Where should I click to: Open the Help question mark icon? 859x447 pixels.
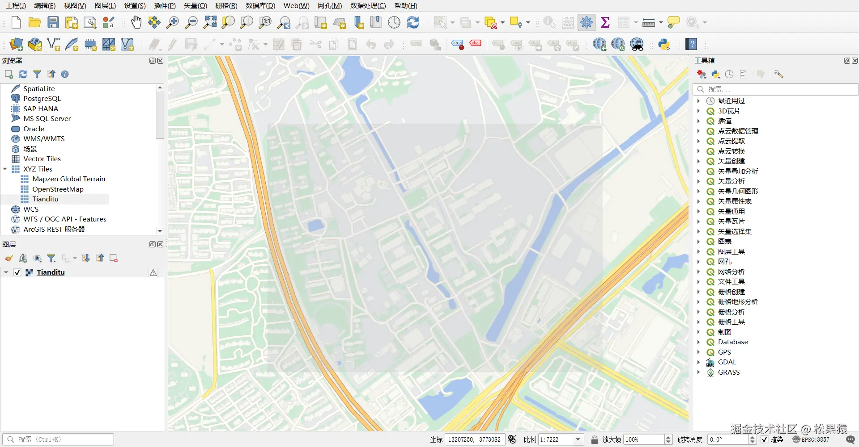pos(692,44)
